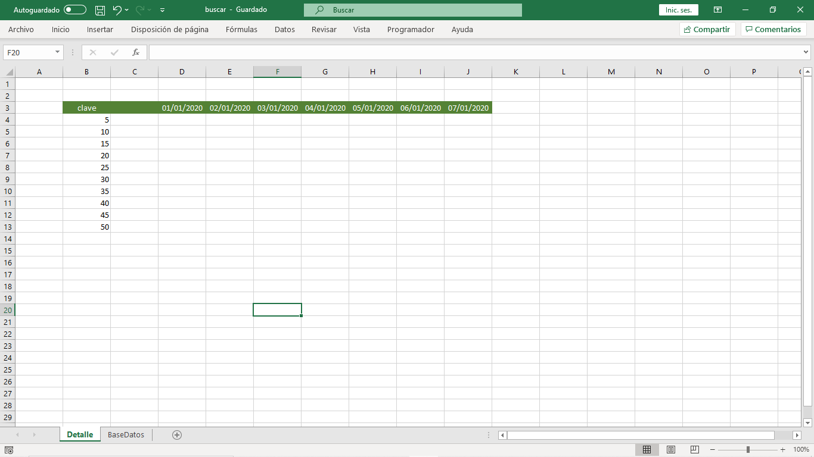814x457 pixels.
Task: Click the macro recording icon in status bar
Action: pos(10,450)
